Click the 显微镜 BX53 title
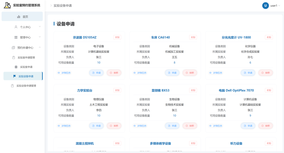This screenshot has height=153, width=284. click(161, 90)
